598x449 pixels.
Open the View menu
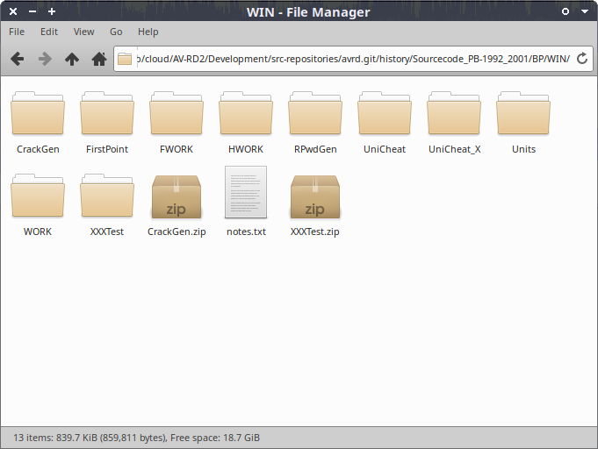tap(84, 32)
